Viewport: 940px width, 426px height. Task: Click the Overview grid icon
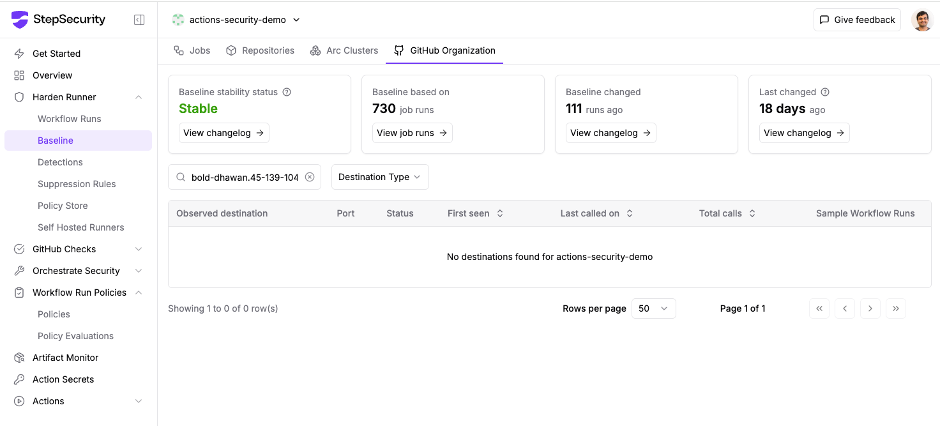click(19, 75)
